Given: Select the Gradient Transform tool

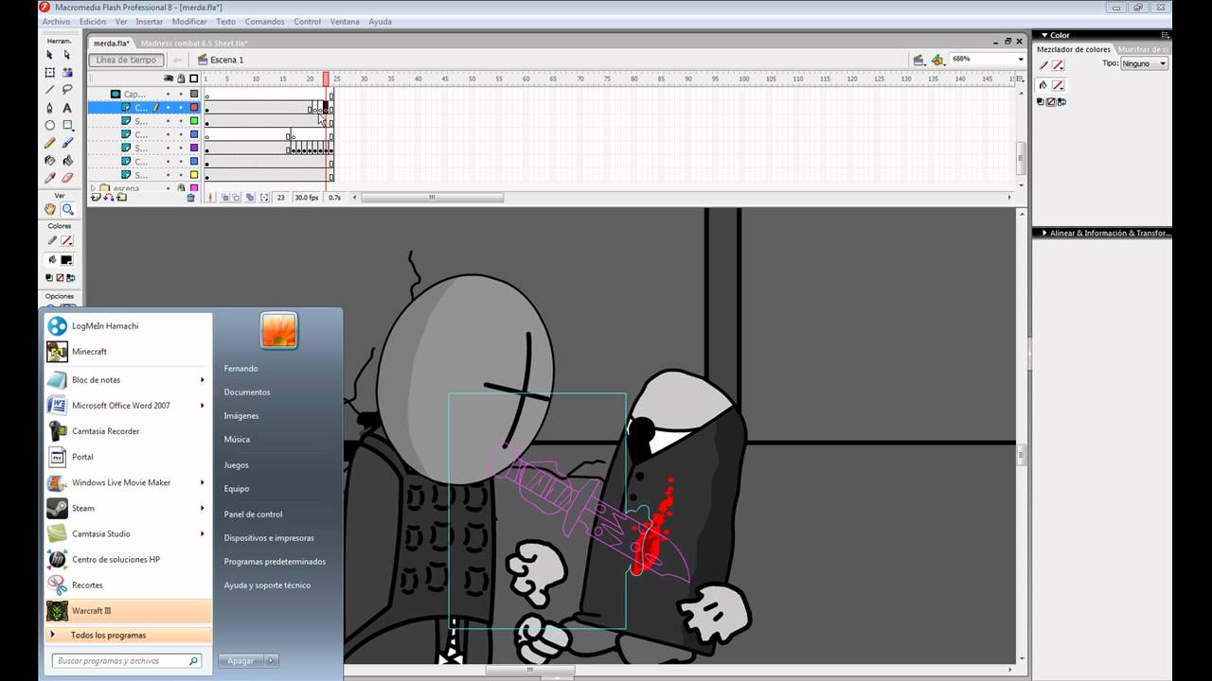Looking at the screenshot, I should 67,73.
